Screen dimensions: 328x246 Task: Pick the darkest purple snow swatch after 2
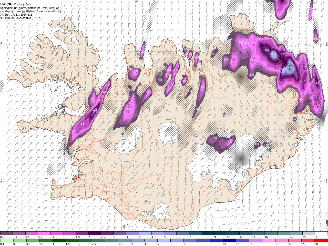(95, 233)
